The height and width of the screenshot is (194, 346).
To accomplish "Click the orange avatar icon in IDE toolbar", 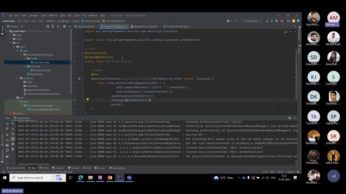I will [x=294, y=21].
